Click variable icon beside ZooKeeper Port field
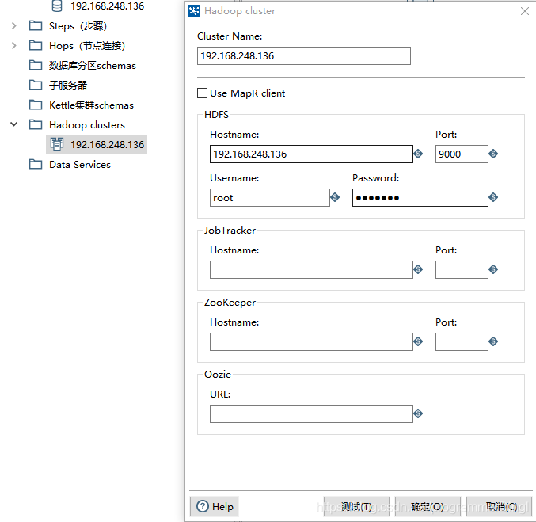Screen dimensions: 536x522 pyautogui.click(x=493, y=341)
